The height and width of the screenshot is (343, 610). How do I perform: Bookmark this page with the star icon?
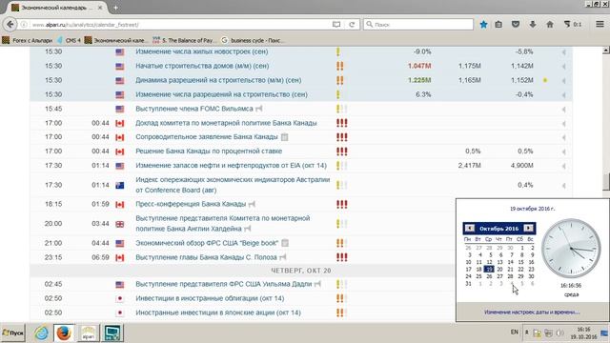coord(483,25)
